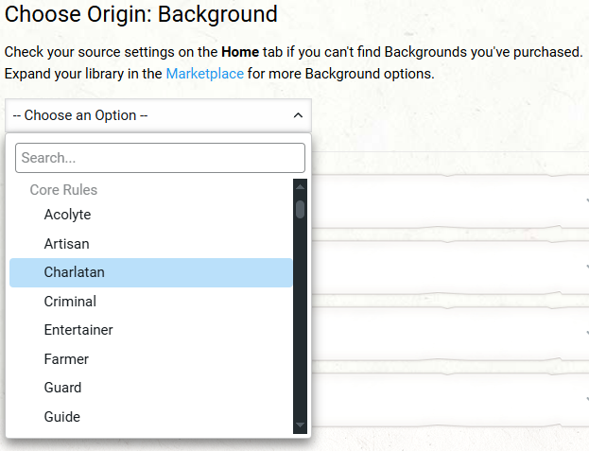Open the Marketplace link
The width and height of the screenshot is (589, 451).
point(204,74)
